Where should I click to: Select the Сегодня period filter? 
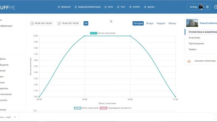(x=138, y=23)
